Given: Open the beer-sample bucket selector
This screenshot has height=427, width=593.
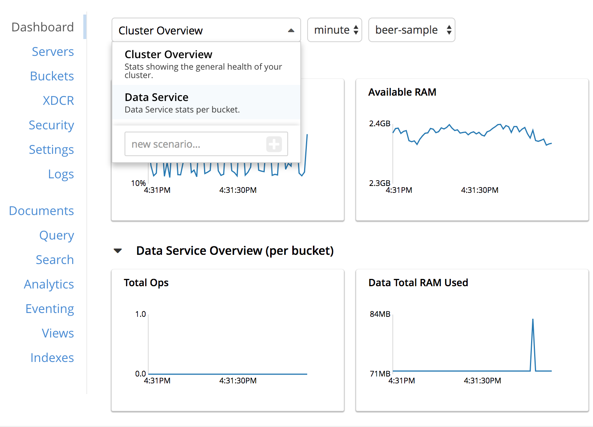Looking at the screenshot, I should click(x=412, y=30).
